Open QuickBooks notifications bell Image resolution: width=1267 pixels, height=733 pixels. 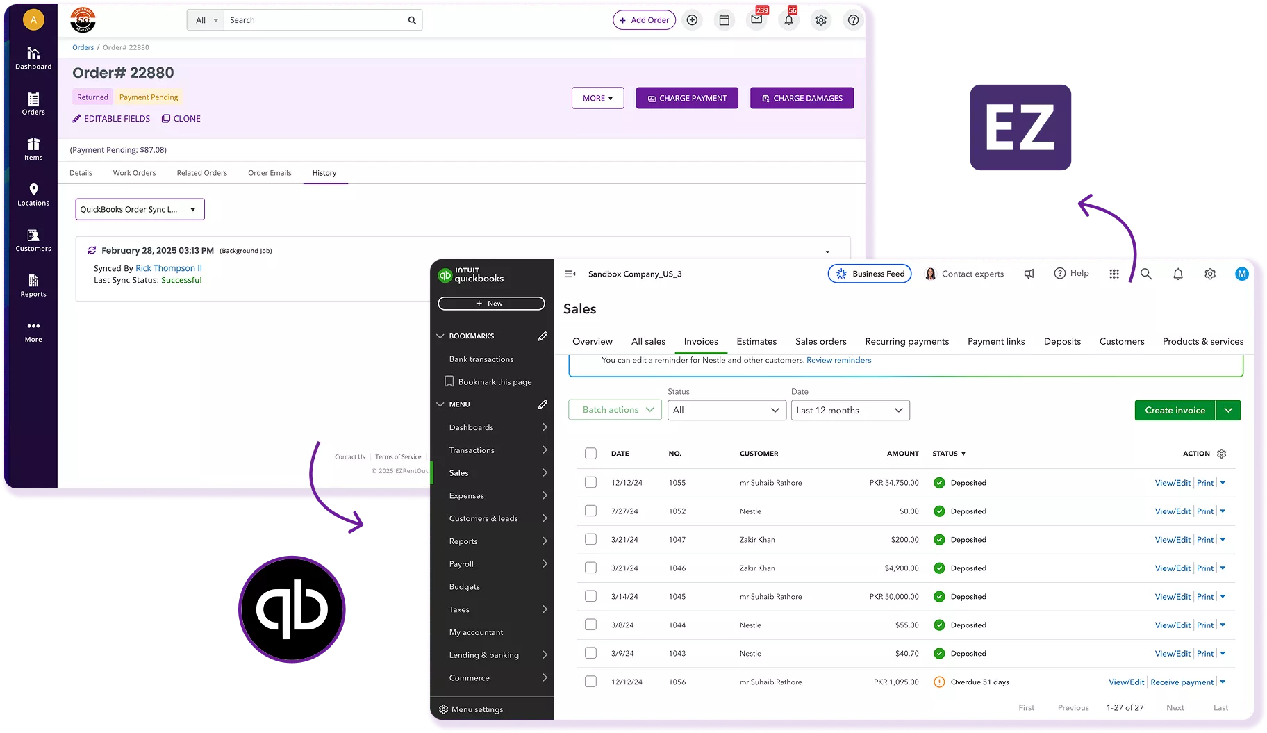(1178, 274)
